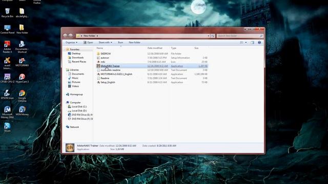The width and height of the screenshot is (328, 184).
Task: Sort files by Type column
Action: click(174, 48)
